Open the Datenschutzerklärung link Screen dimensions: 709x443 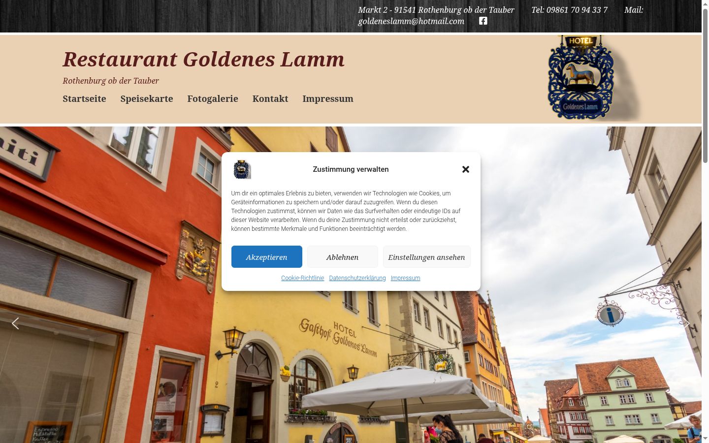[x=357, y=278]
